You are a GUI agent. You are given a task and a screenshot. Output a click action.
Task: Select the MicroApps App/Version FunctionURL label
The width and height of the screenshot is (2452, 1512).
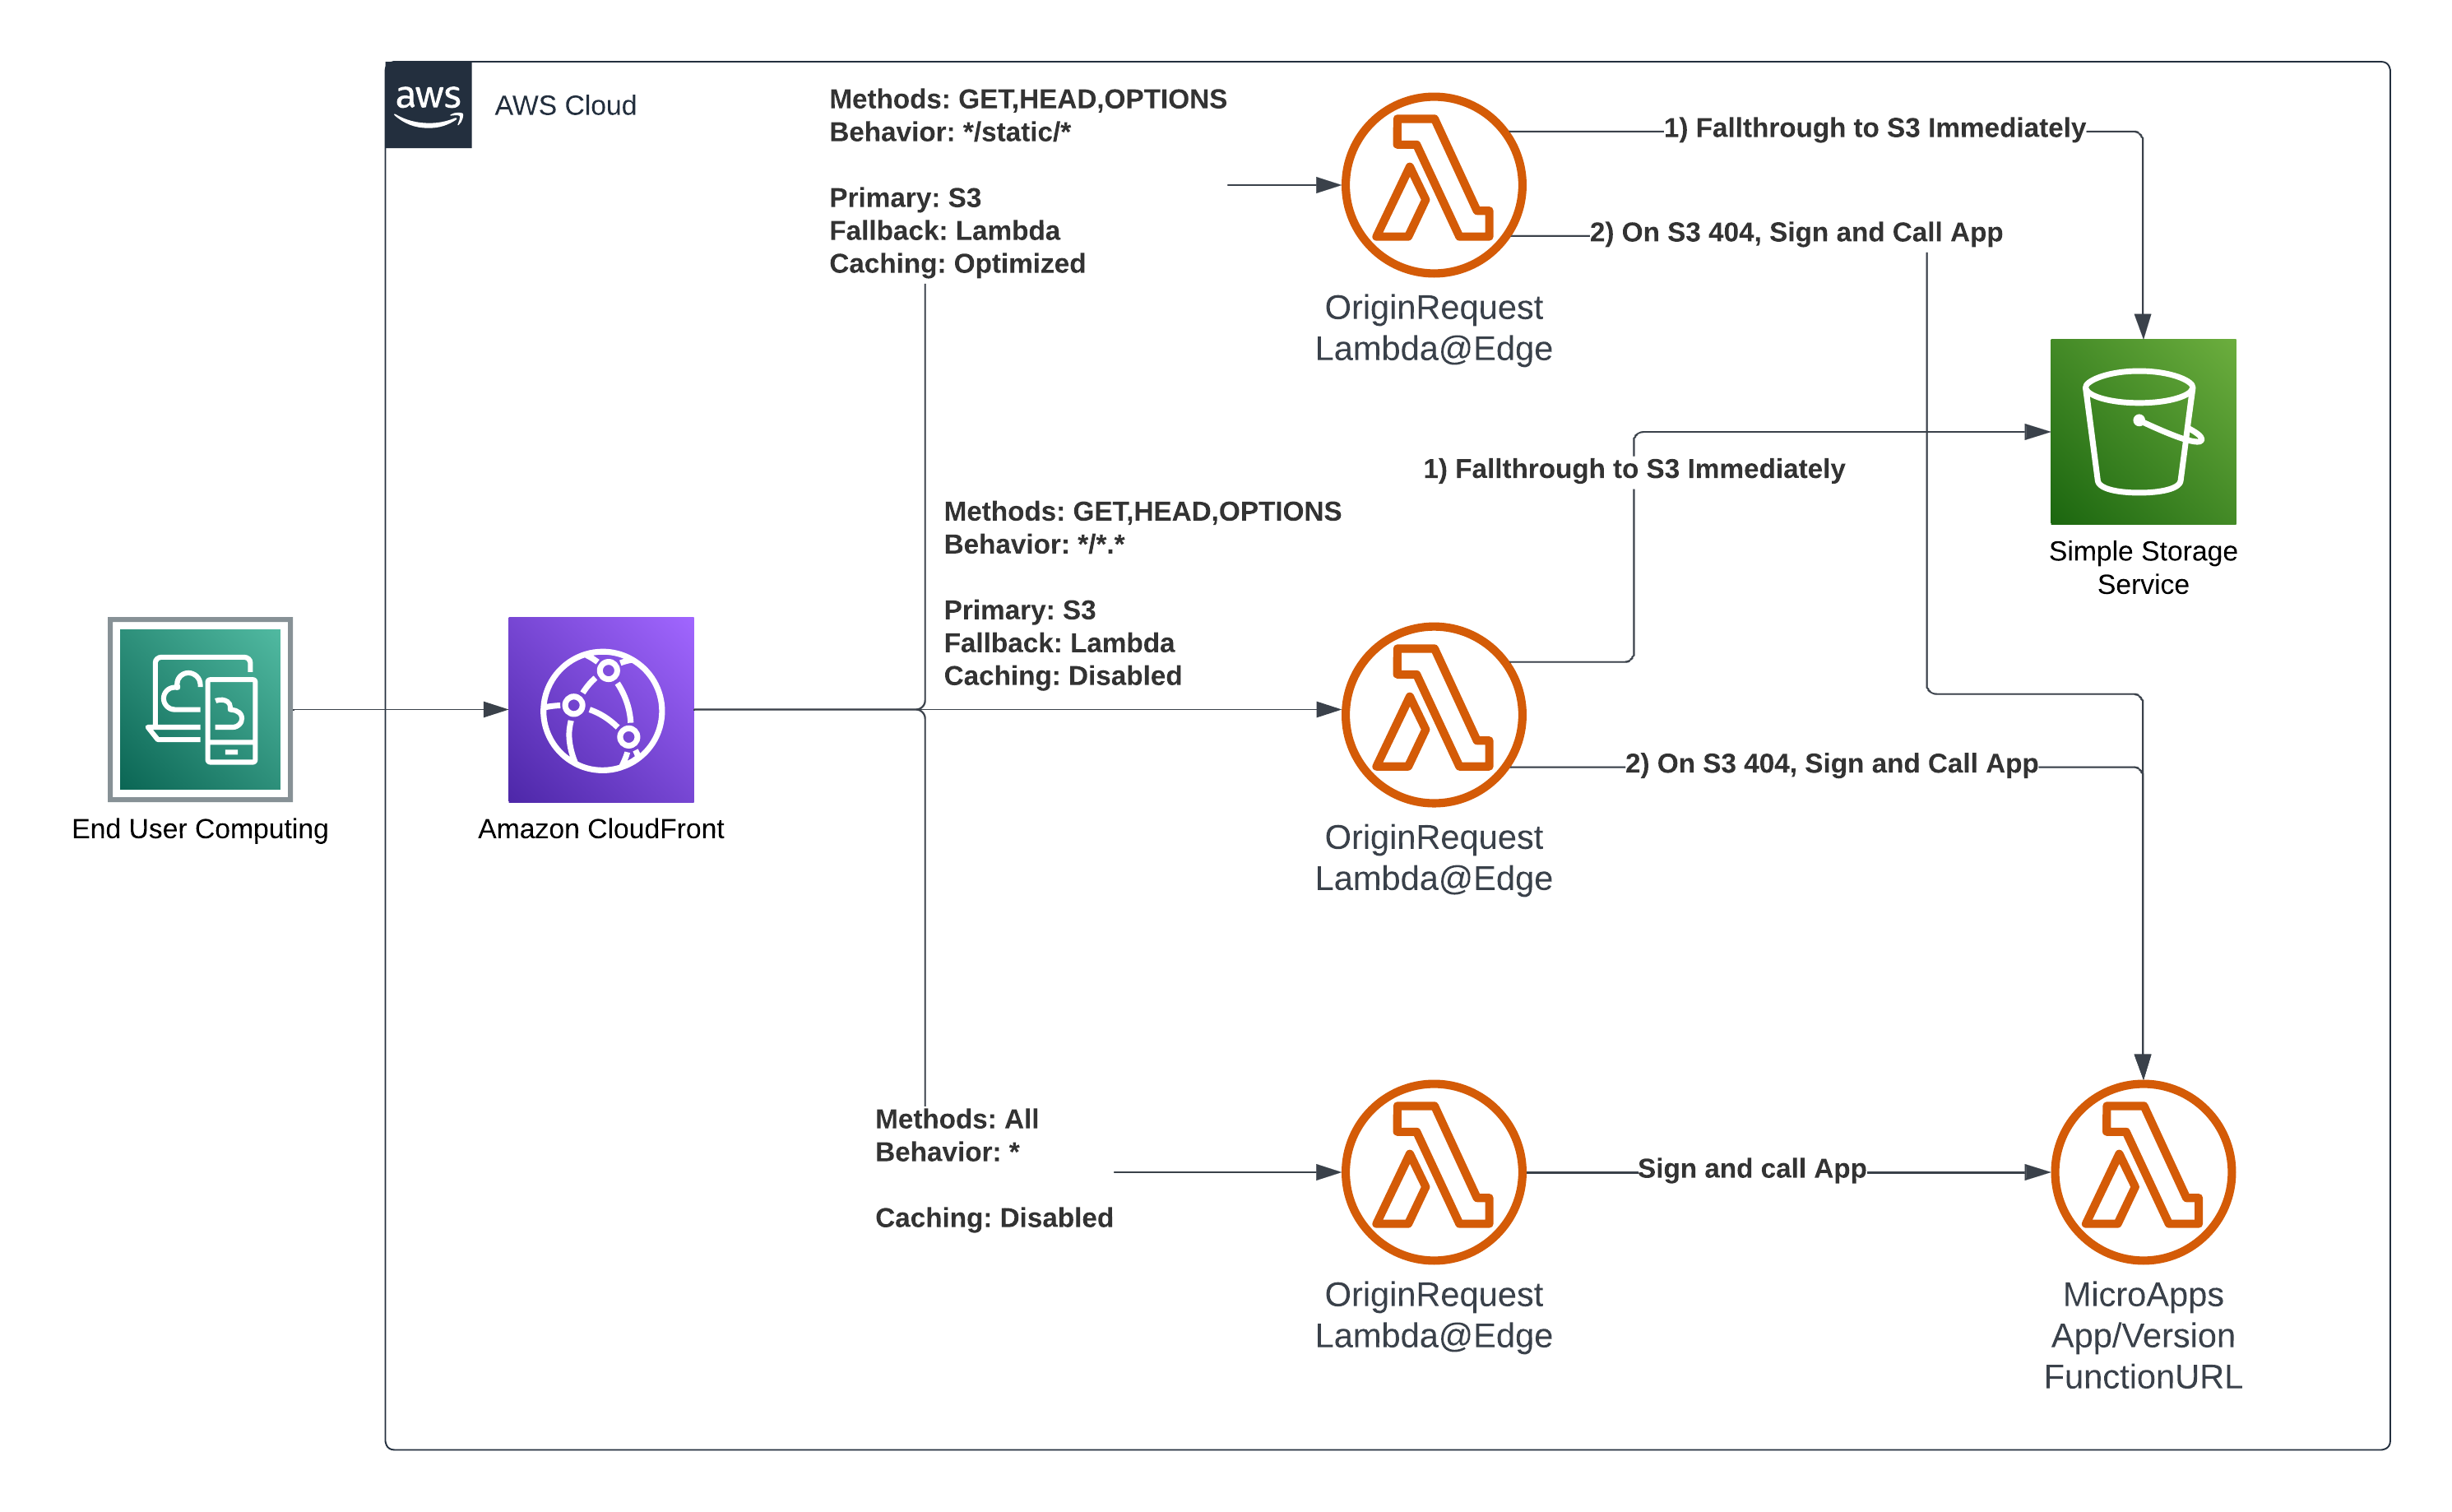click(2144, 1335)
